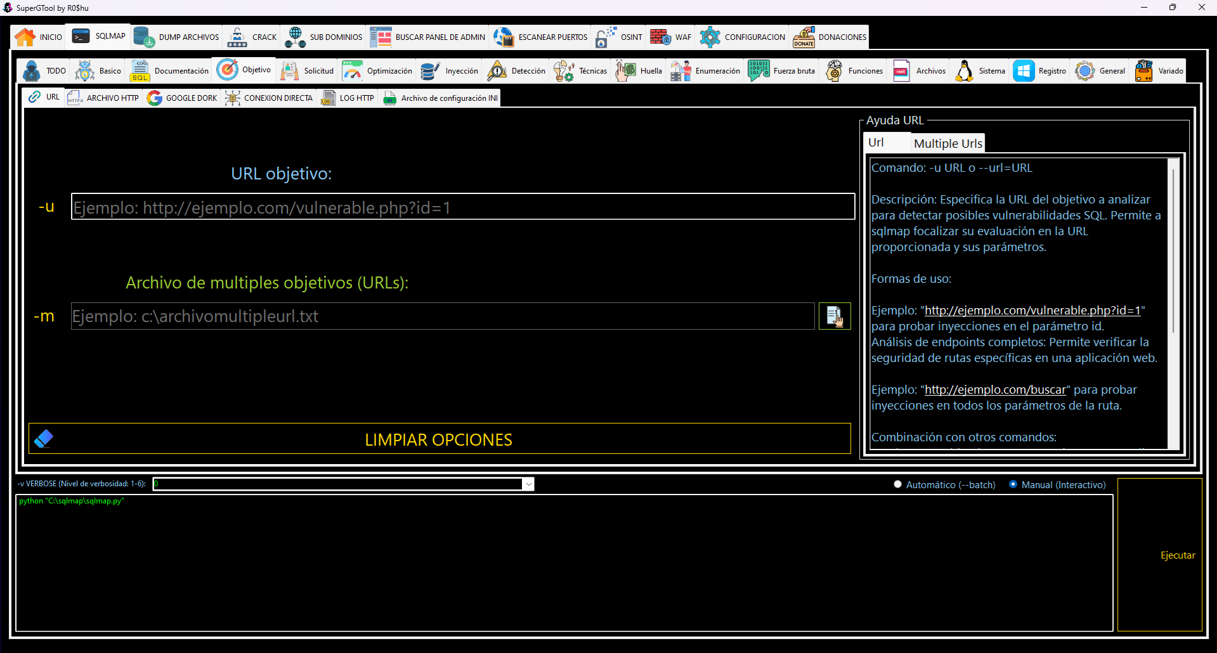Image resolution: width=1217 pixels, height=653 pixels.
Task: Switch to ARCHIVO HTTP sub-tab
Action: [103, 98]
